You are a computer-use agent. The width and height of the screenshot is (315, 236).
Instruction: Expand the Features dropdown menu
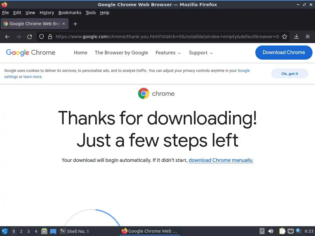point(168,53)
